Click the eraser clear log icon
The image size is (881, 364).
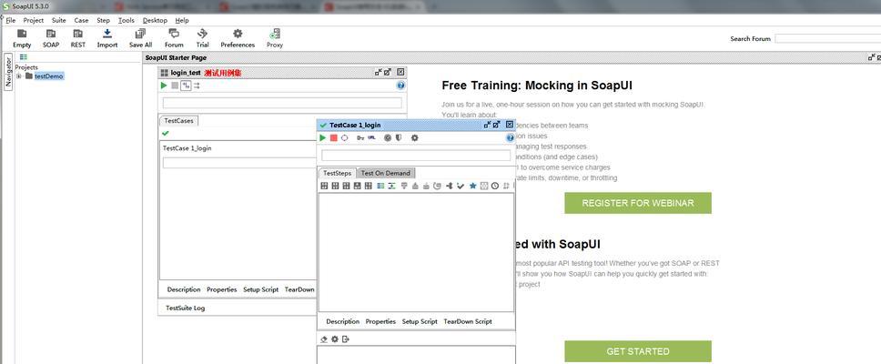click(324, 339)
